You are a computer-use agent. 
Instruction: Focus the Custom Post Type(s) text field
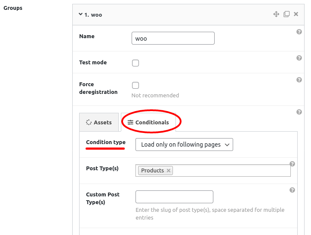tap(174, 197)
